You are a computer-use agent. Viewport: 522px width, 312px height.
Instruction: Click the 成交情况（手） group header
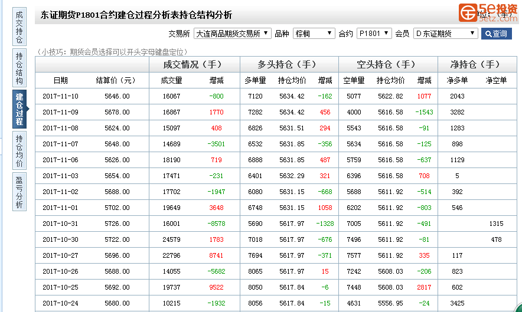click(x=195, y=64)
